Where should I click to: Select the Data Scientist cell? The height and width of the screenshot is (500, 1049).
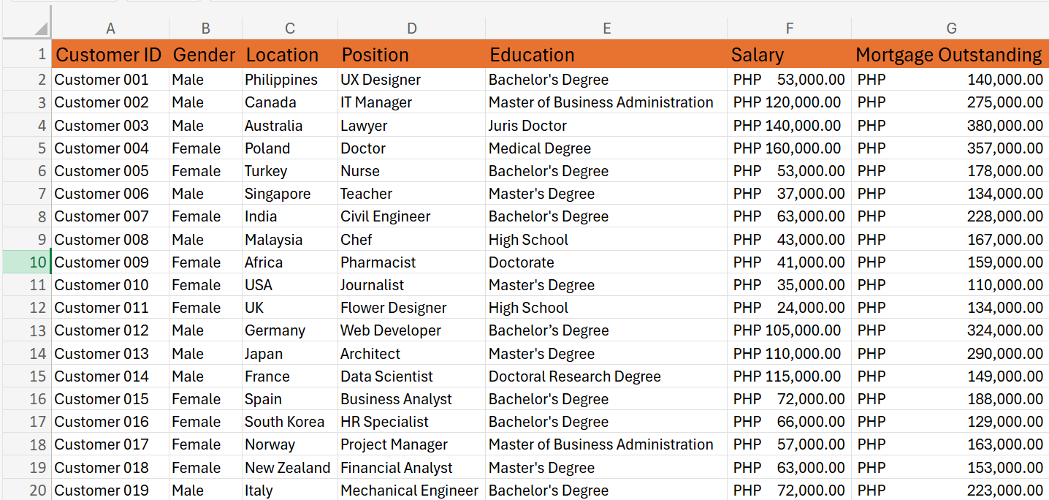386,376
